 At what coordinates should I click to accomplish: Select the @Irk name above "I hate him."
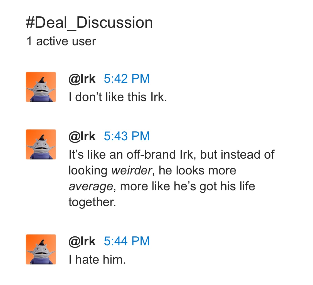point(82,241)
